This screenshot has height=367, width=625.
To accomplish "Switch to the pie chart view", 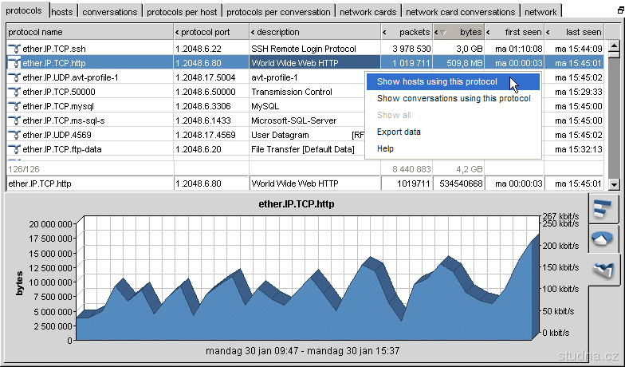I will point(603,239).
